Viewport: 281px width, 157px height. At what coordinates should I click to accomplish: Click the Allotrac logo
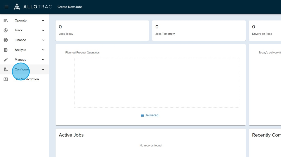[33, 7]
